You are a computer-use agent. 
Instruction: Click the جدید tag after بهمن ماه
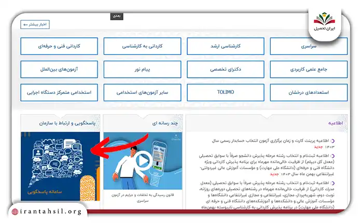pos(274,174)
